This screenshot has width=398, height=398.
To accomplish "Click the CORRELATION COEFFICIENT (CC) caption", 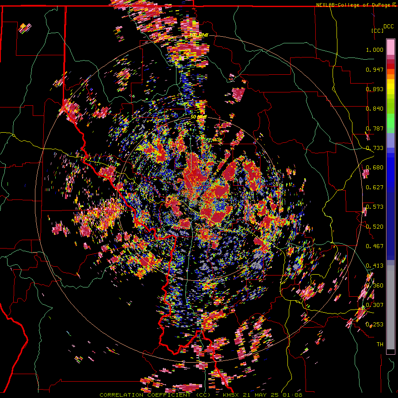I will (155, 395).
